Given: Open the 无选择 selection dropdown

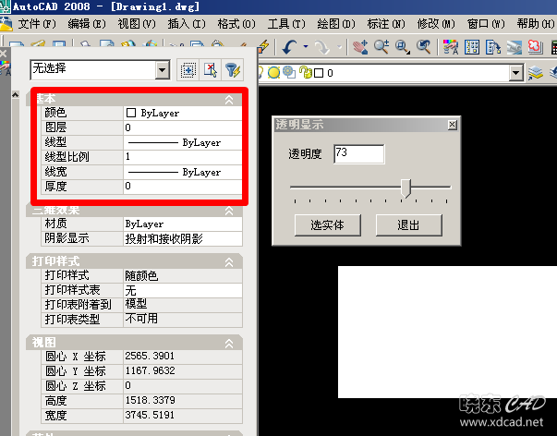Looking at the screenshot, I should (163, 70).
